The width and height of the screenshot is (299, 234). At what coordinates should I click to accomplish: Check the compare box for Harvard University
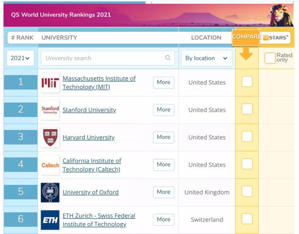[x=247, y=136]
